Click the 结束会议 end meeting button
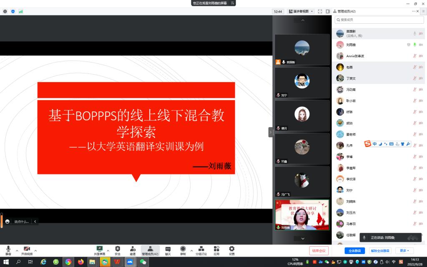 click(319, 251)
